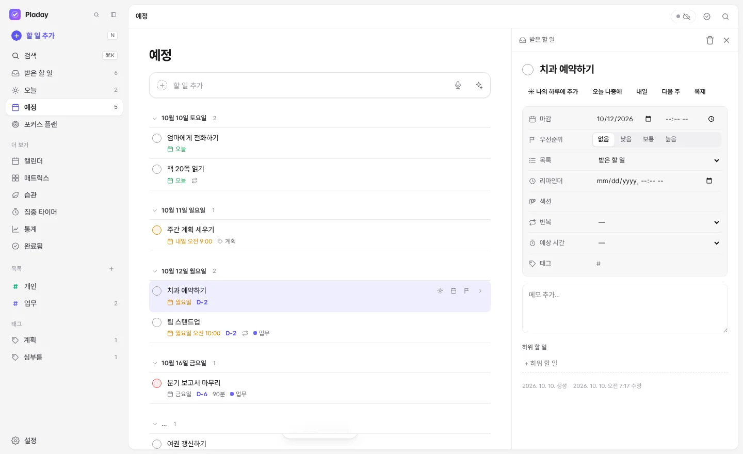Click the sun icon on 치과 예약하기 row
The height and width of the screenshot is (454, 743).
click(x=440, y=291)
